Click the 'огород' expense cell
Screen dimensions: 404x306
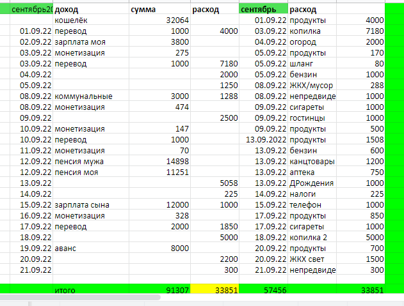tap(312, 42)
